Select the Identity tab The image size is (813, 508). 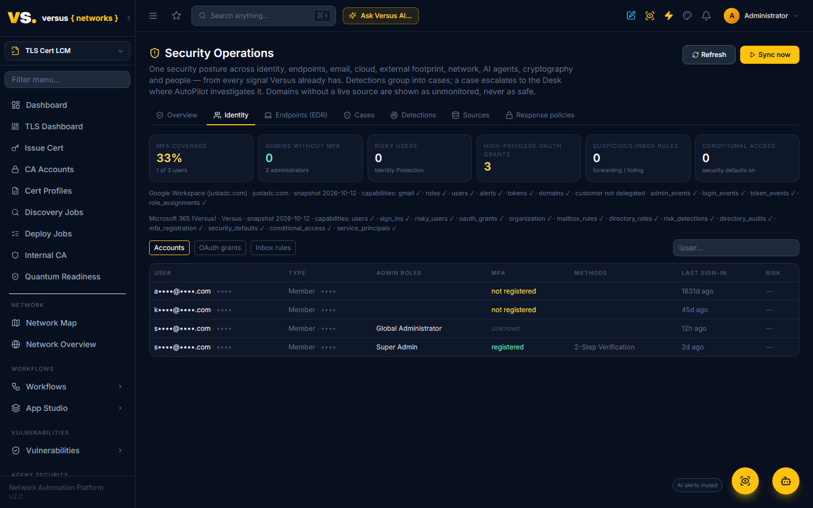tap(231, 115)
